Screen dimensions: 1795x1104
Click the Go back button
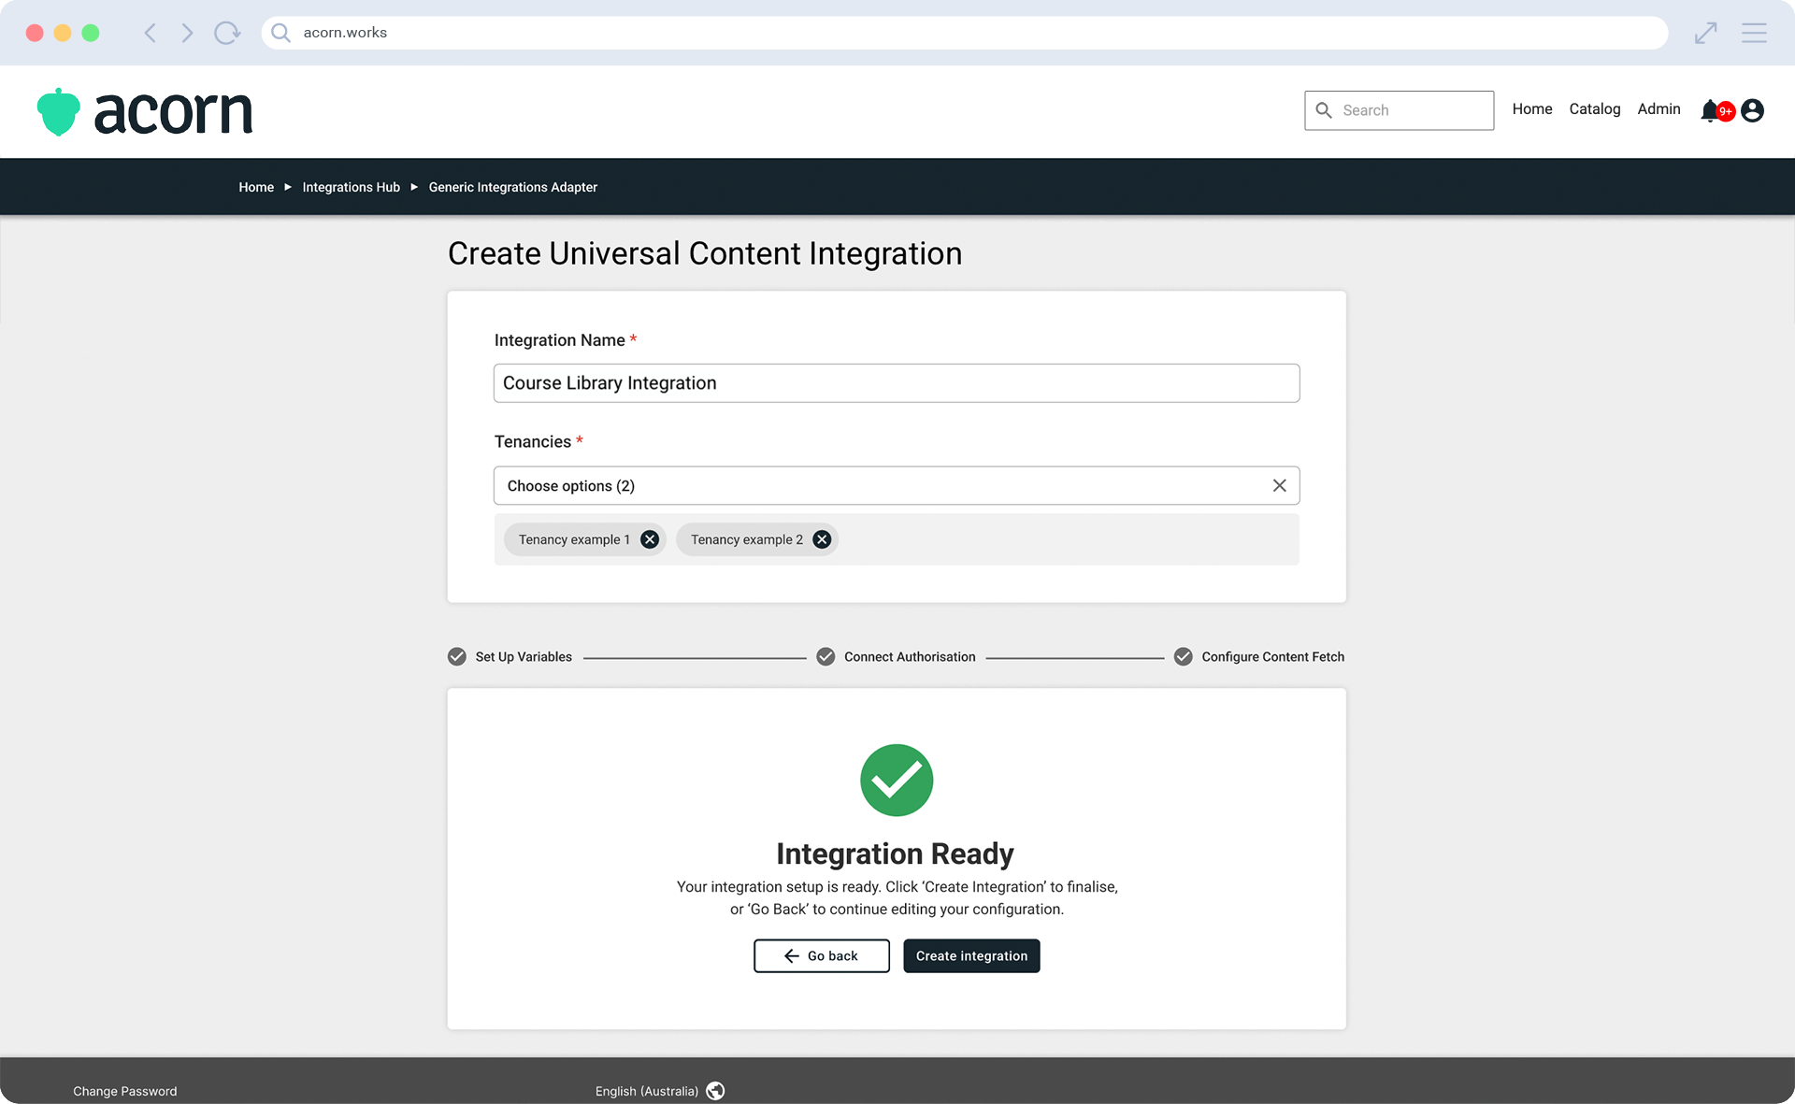822,955
